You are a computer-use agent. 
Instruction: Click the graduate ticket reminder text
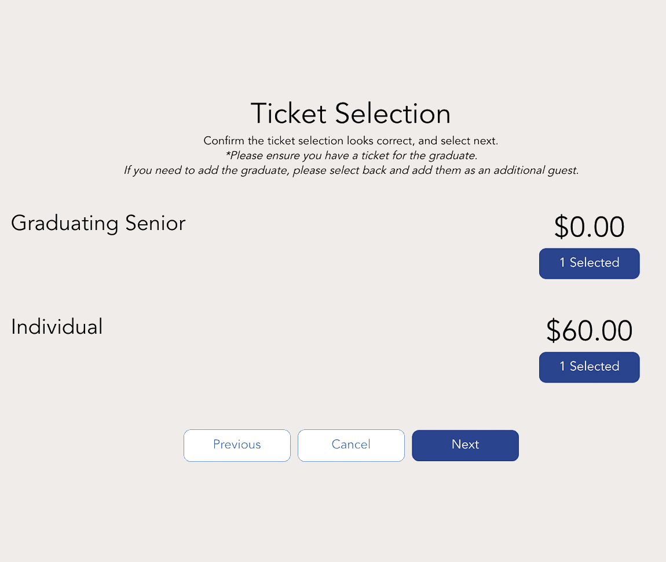[352, 155]
